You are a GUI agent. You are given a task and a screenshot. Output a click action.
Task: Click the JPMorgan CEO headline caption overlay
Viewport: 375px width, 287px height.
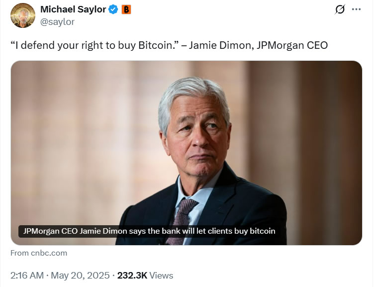click(x=149, y=231)
